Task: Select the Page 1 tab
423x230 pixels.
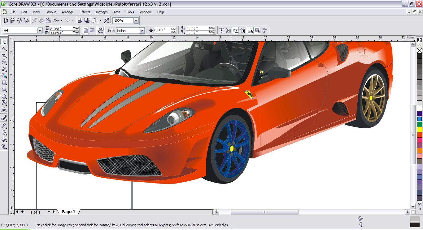Action: coord(68,212)
